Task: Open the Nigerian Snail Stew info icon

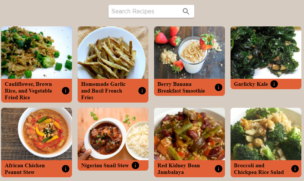Action: 135,165
